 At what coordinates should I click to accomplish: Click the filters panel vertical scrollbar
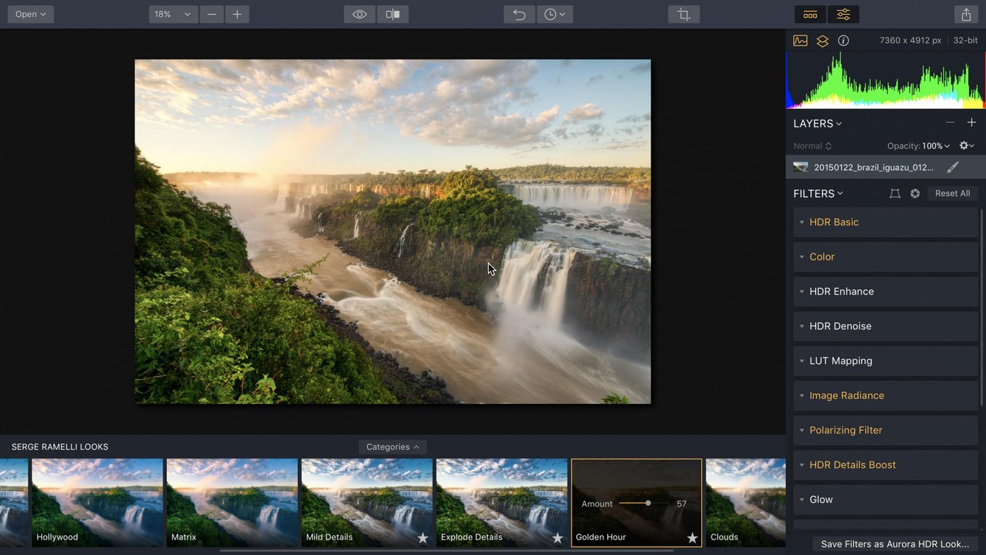(x=982, y=308)
